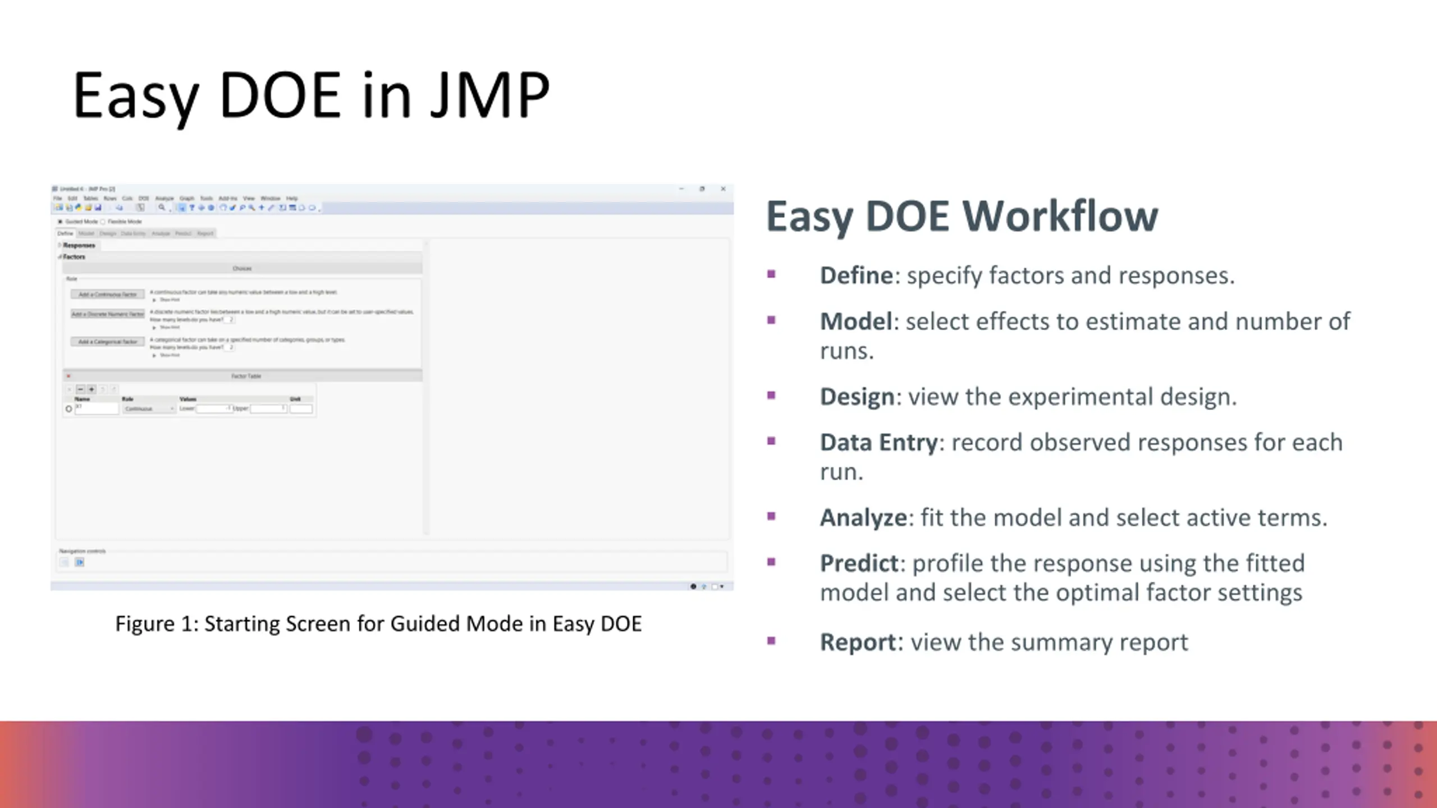Click the next-step navigation arrow

click(80, 562)
